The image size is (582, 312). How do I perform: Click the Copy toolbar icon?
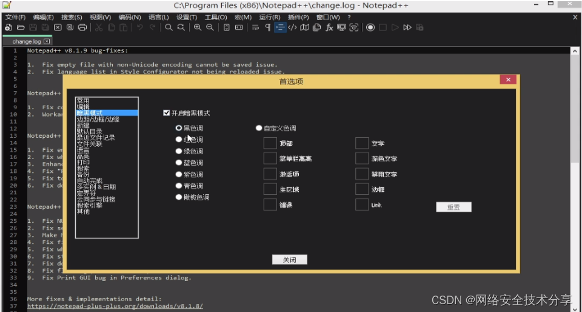pos(111,27)
